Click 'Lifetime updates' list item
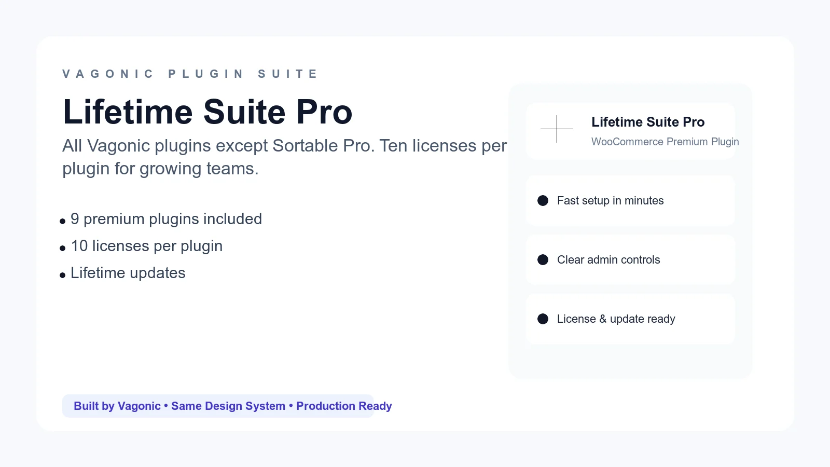Screen dimensions: 830x467 pos(128,273)
